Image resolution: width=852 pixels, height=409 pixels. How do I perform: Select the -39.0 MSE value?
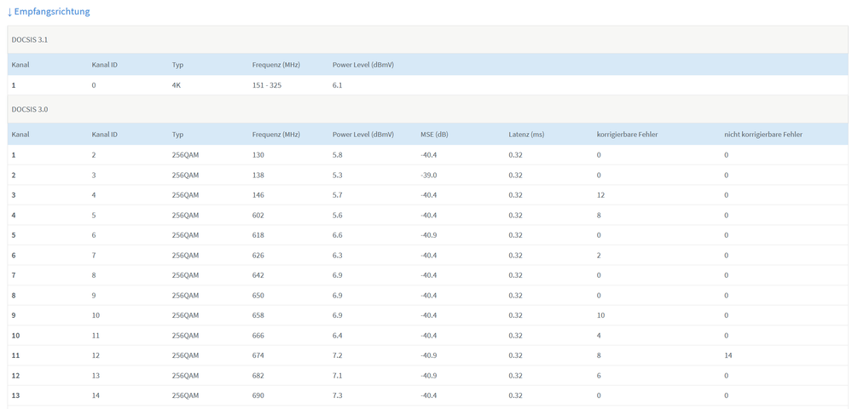(x=428, y=176)
